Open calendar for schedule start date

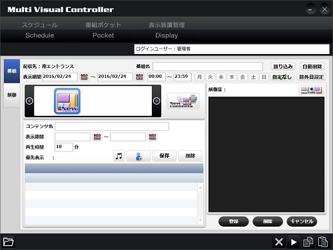(84, 77)
